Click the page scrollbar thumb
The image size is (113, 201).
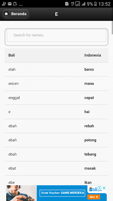point(112,27)
